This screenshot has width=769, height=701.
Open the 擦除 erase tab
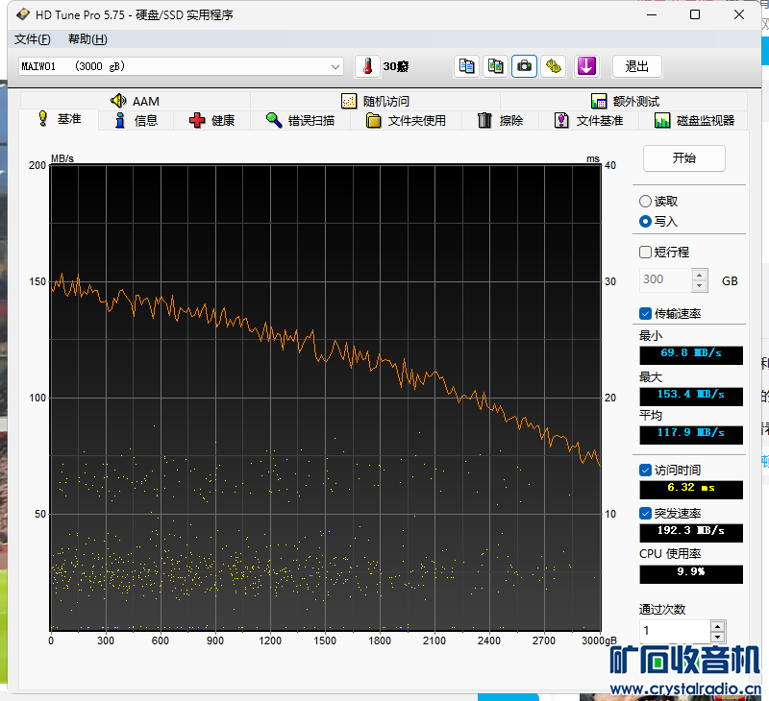click(x=501, y=121)
